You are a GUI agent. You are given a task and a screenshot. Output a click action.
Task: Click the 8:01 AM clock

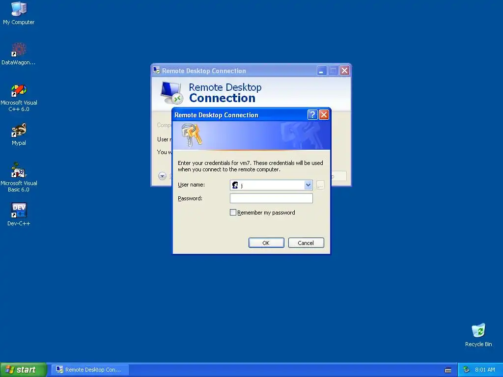[485, 370]
